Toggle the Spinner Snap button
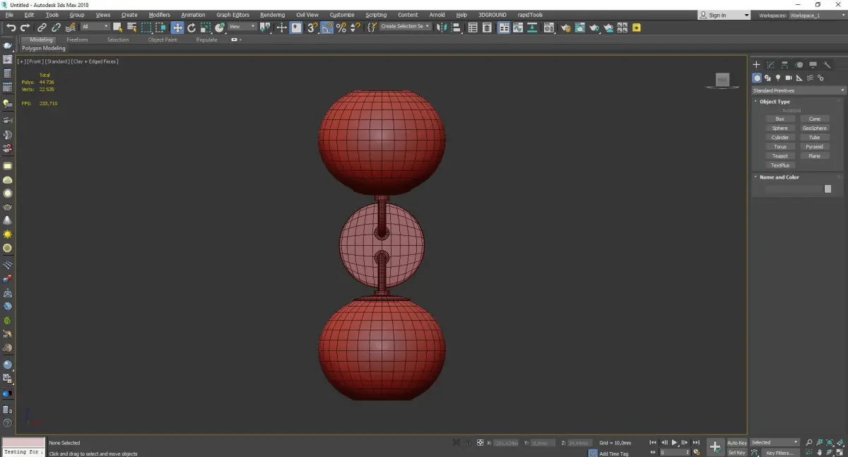Screen dimensions: 848x457 point(354,28)
